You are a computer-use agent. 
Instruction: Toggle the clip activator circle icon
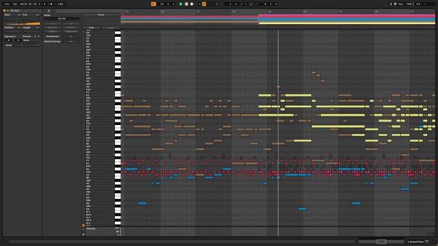5,11
